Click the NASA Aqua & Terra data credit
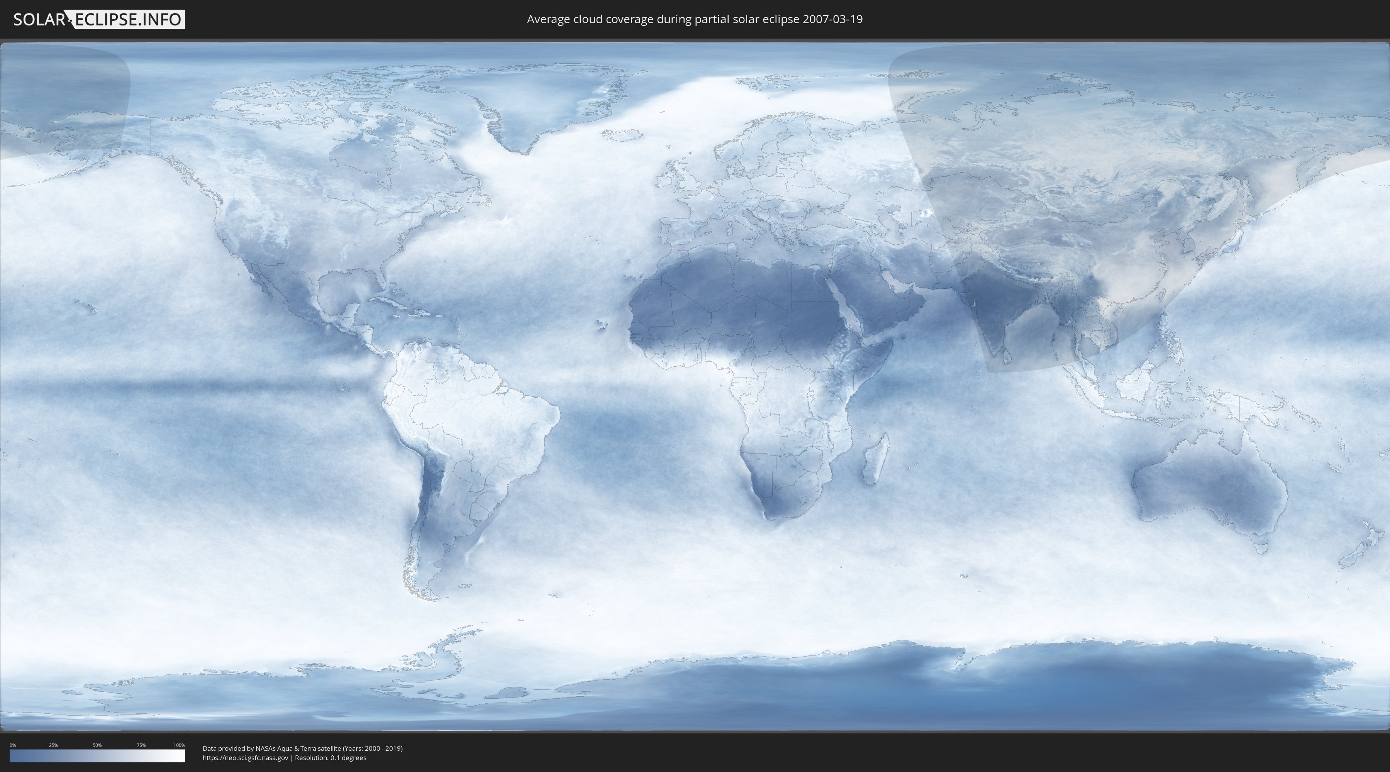Viewport: 1390px width, 772px height. 302,748
